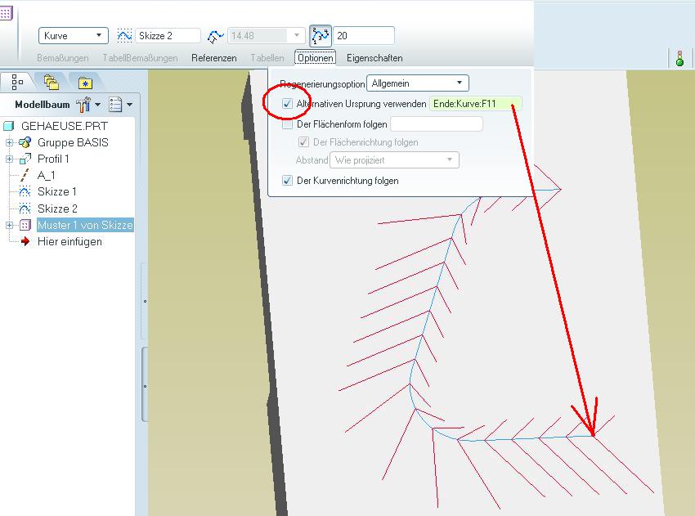The width and height of the screenshot is (695, 516).
Task: Click the A_1 axis icon
Action: pyautogui.click(x=25, y=175)
